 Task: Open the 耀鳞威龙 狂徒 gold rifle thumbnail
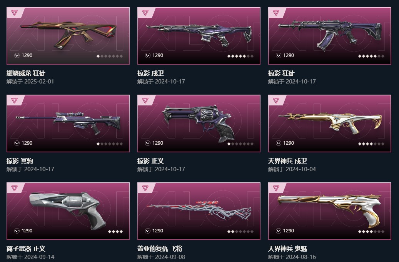tap(68, 35)
